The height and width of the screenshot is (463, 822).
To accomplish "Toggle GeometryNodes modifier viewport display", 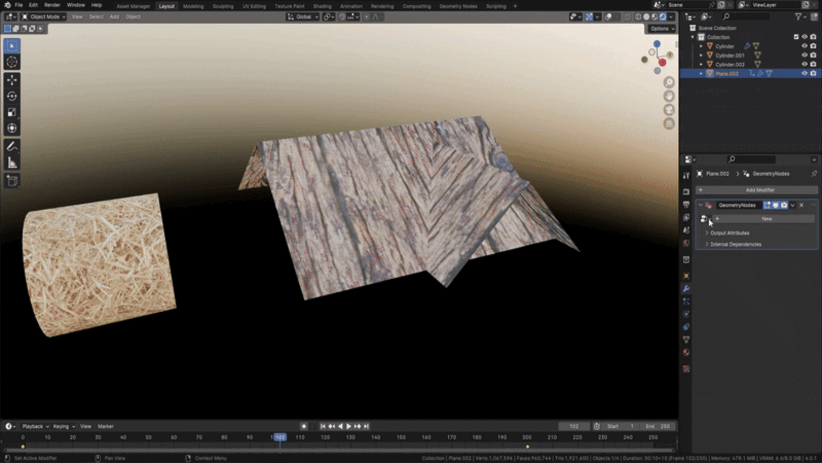I will click(775, 205).
